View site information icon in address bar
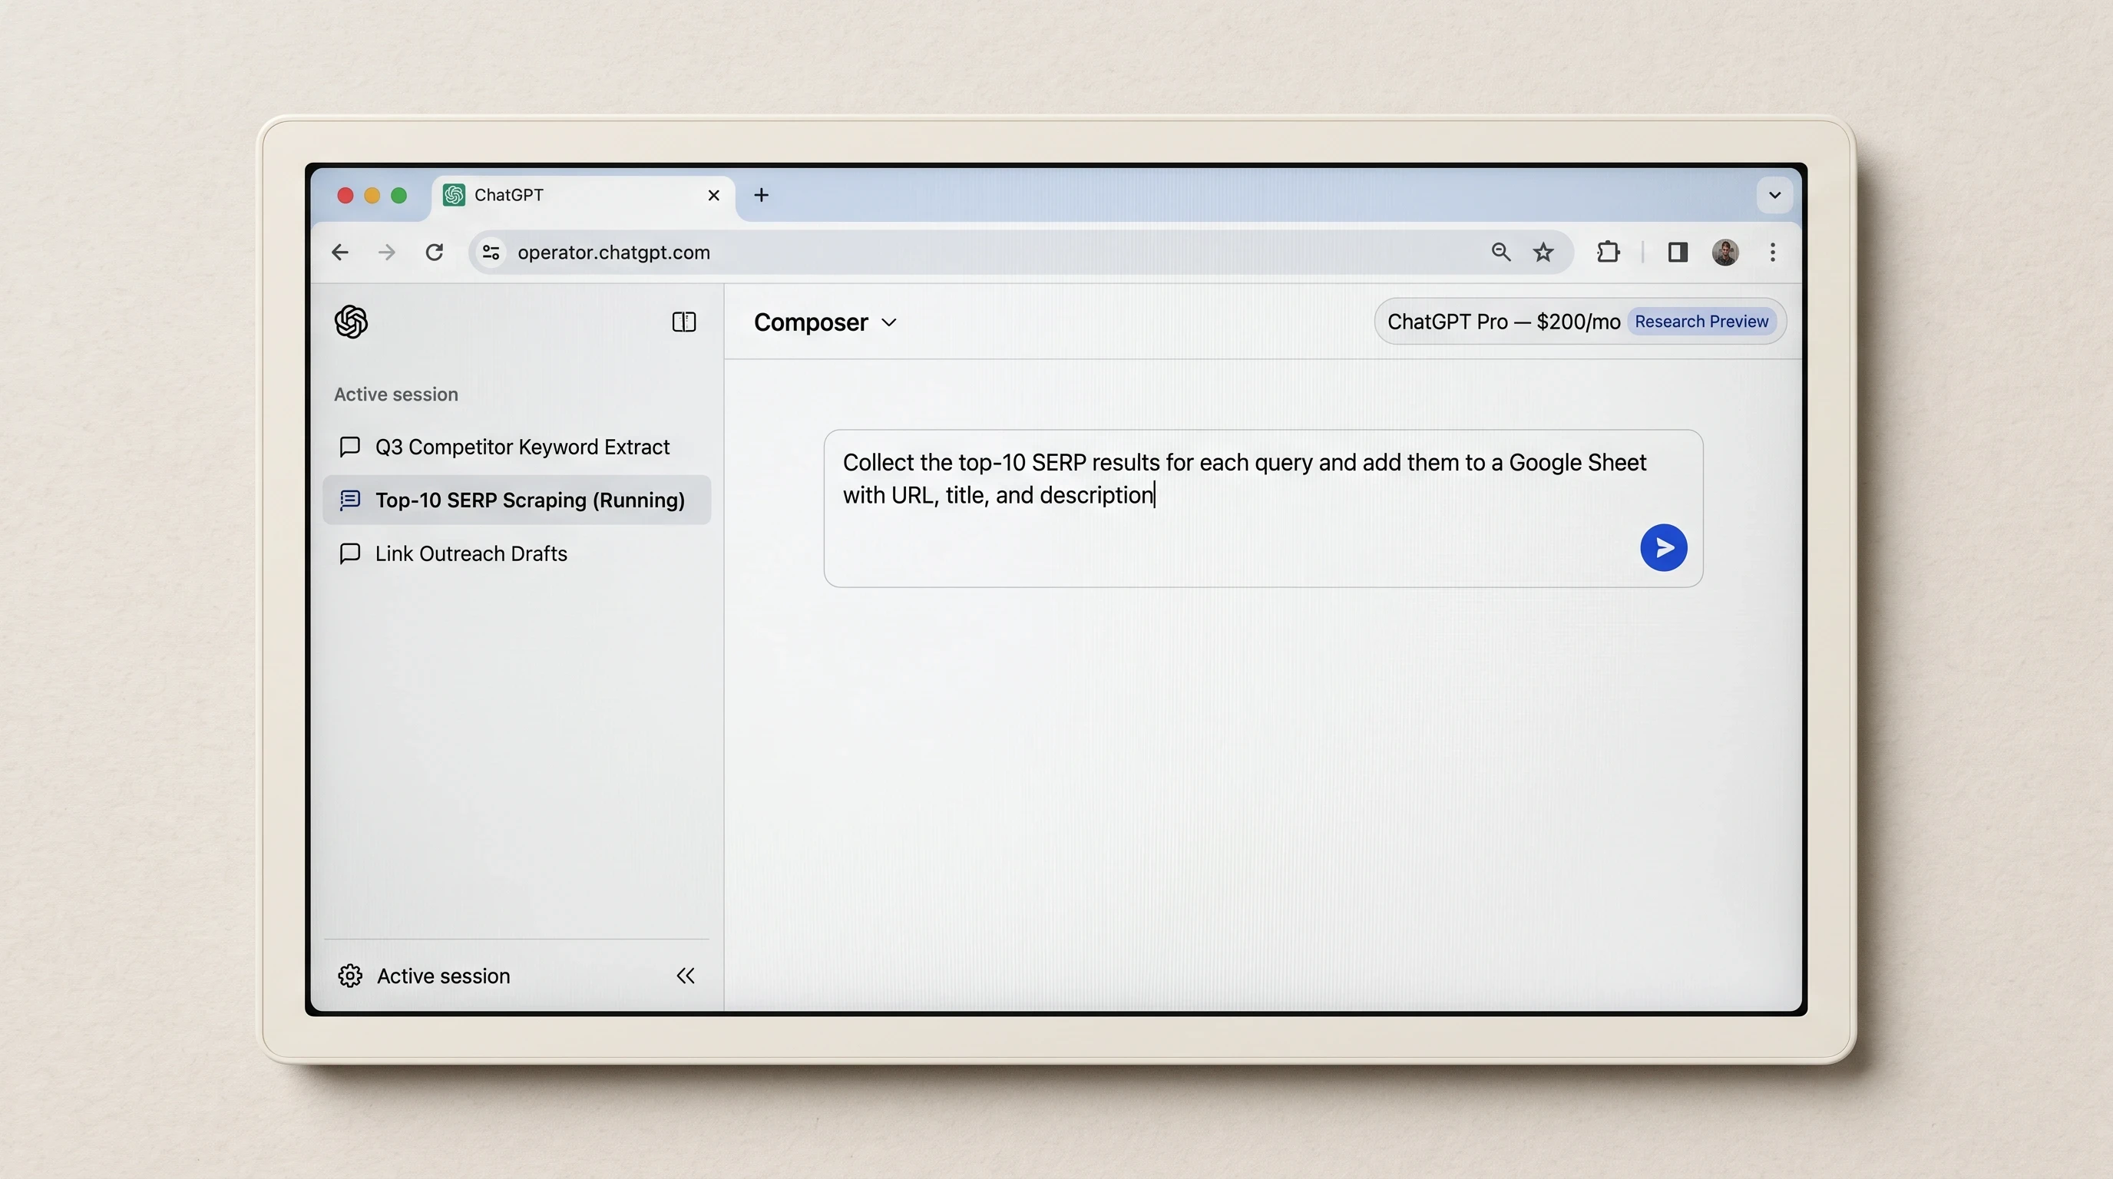 (x=491, y=253)
